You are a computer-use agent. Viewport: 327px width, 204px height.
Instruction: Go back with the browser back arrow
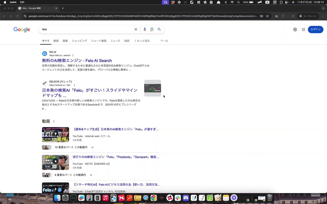click(4, 16)
